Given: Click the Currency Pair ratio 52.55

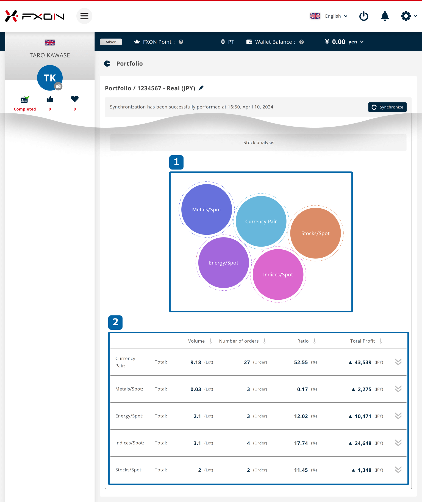Looking at the screenshot, I should pyautogui.click(x=301, y=362).
